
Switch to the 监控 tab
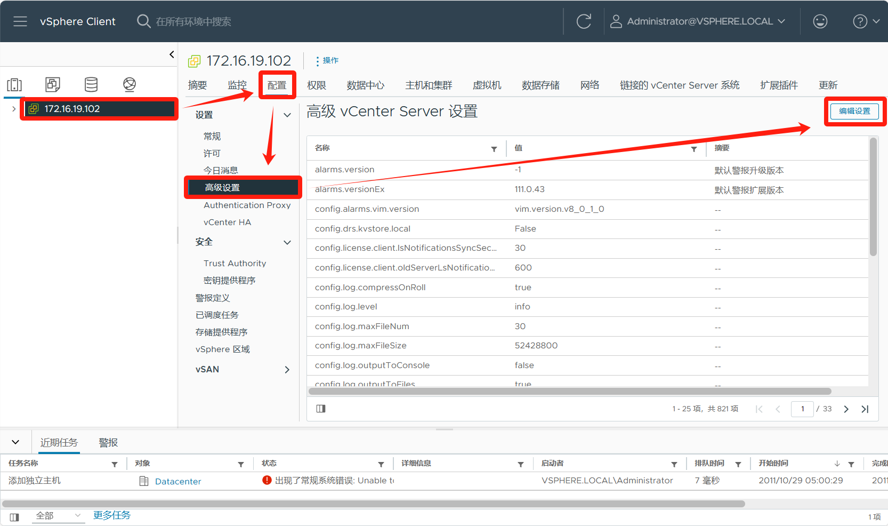pos(237,85)
